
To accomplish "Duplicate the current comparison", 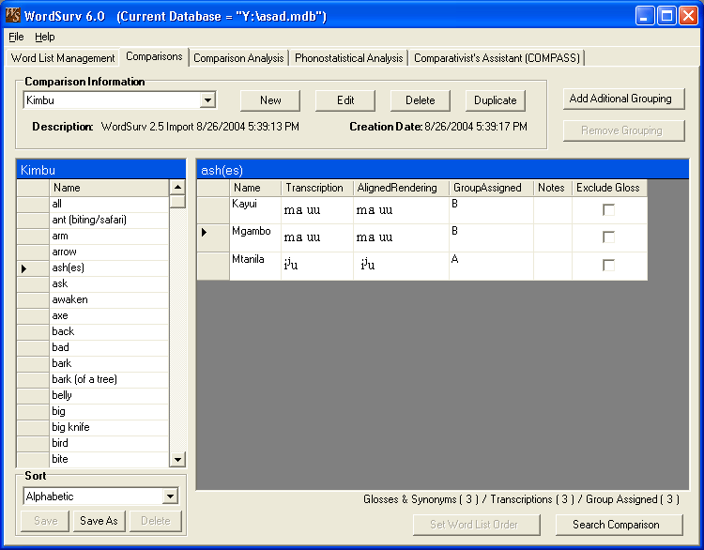I will pyautogui.click(x=496, y=100).
